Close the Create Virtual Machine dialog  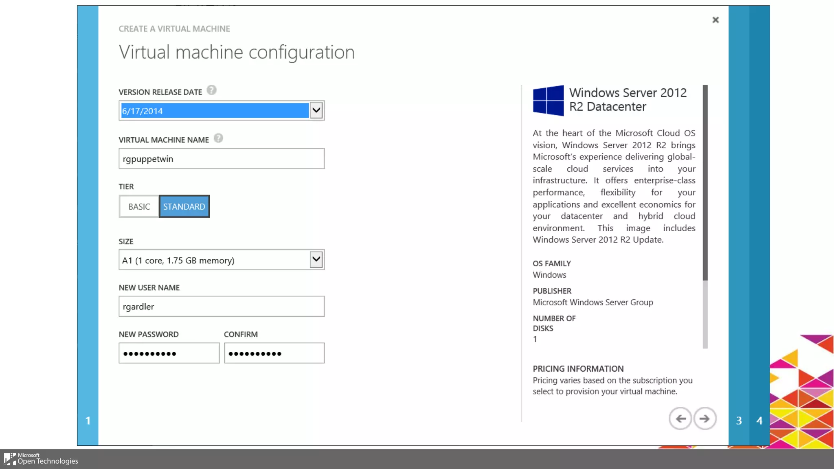pyautogui.click(x=715, y=20)
